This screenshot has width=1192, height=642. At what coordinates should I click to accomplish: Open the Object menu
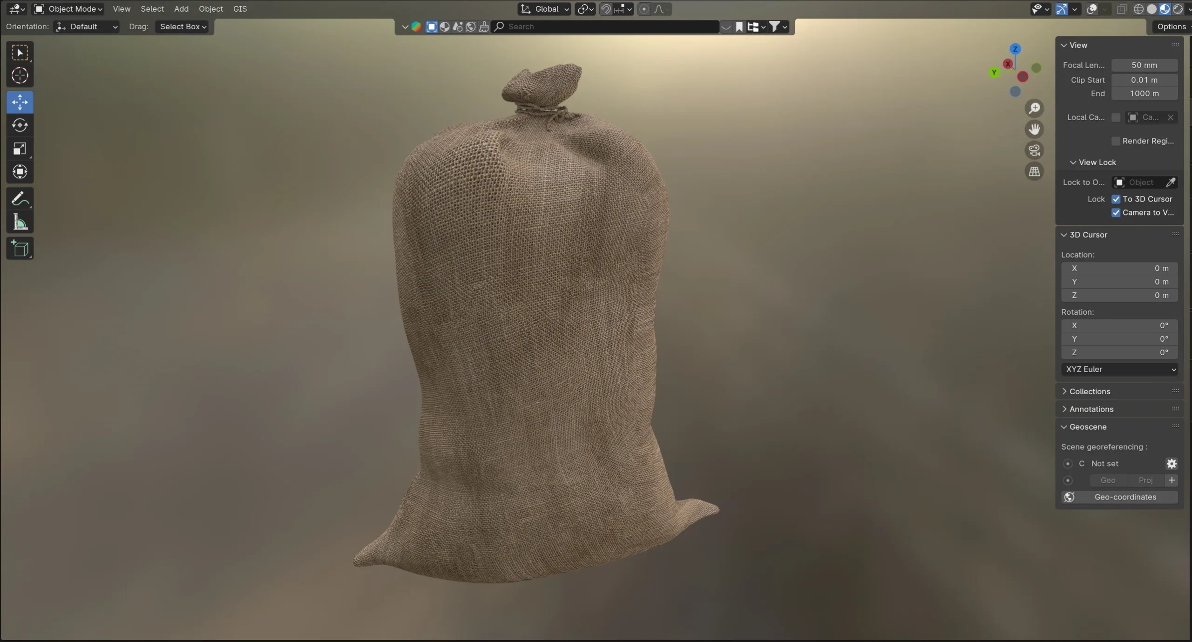(210, 9)
